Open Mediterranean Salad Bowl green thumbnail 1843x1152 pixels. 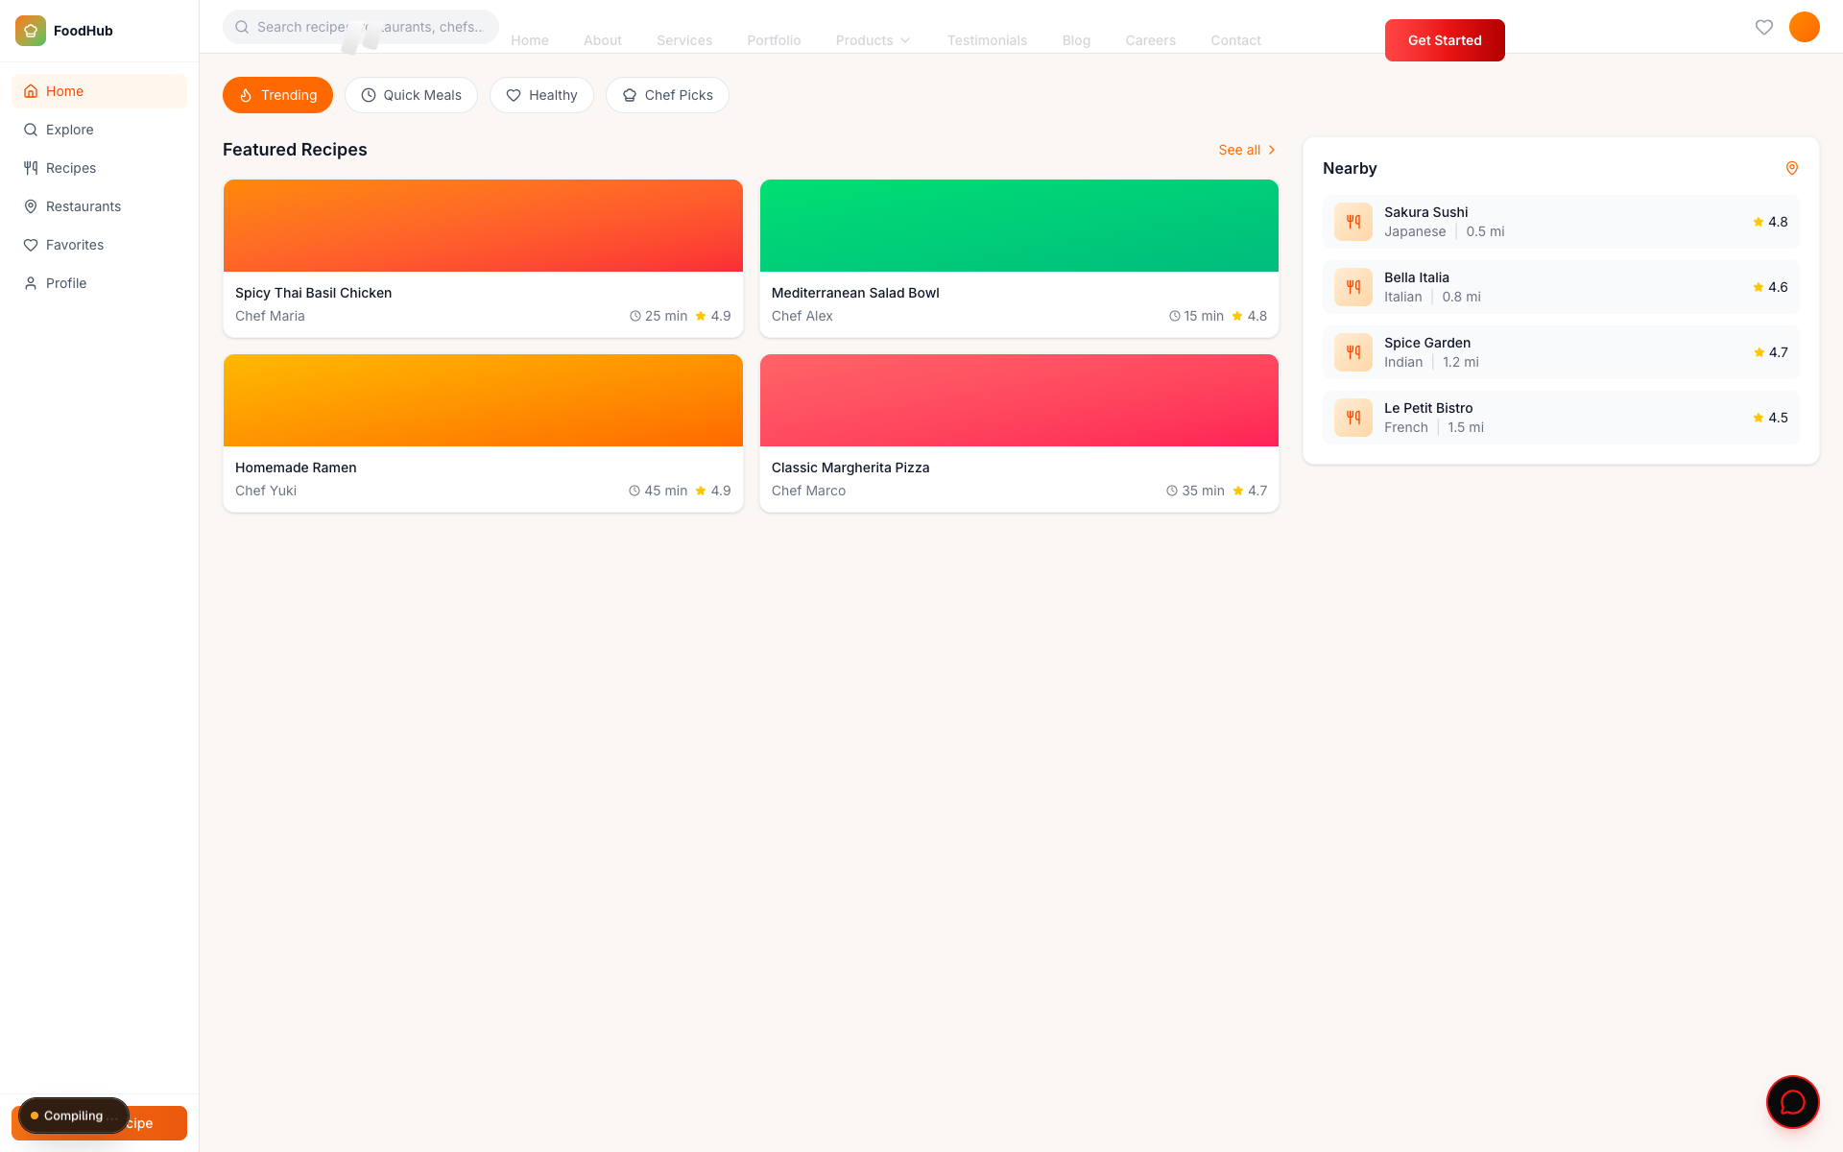tap(1018, 226)
